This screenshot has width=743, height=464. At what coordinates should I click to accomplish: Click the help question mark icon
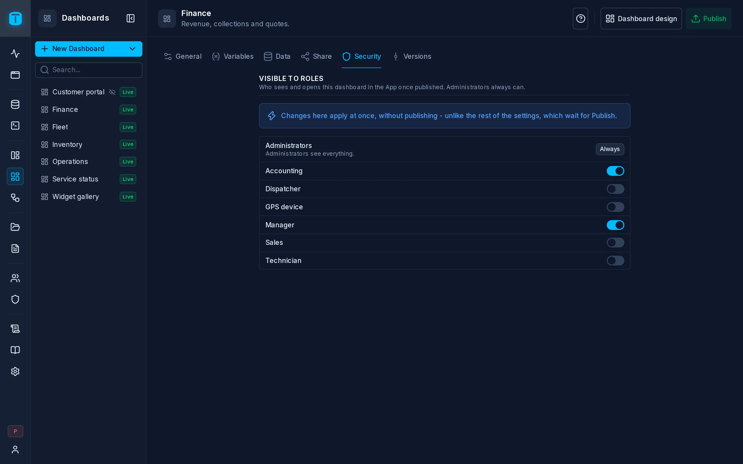coord(580,19)
